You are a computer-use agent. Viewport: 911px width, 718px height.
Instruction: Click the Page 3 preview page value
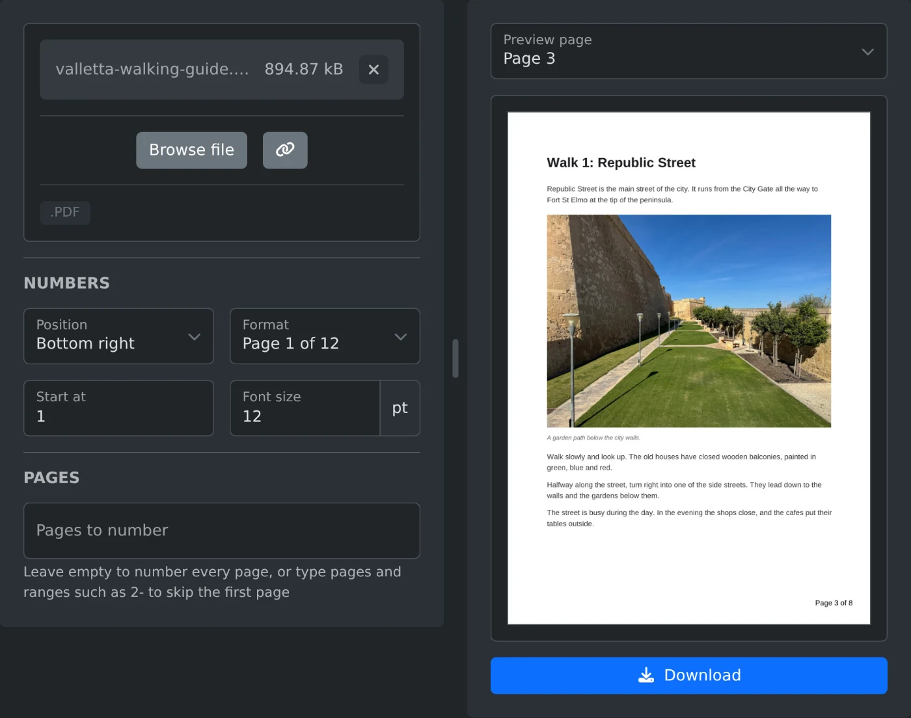[529, 59]
